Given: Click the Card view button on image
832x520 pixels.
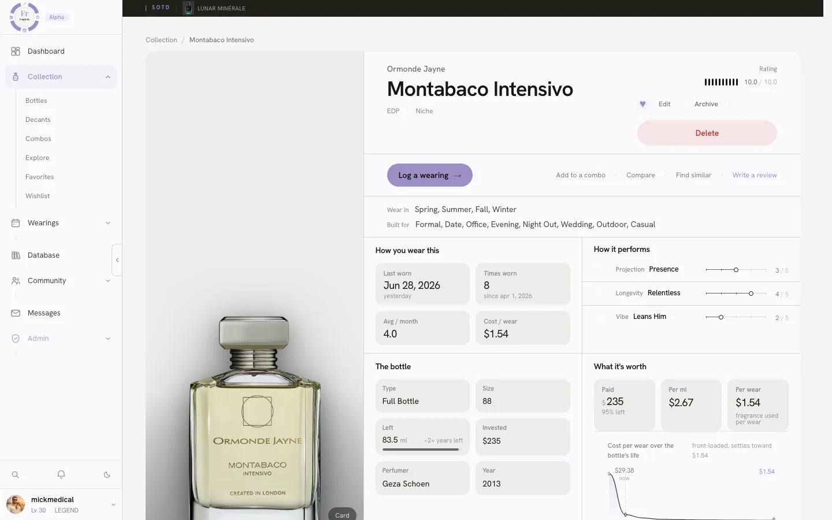Looking at the screenshot, I should point(342,515).
